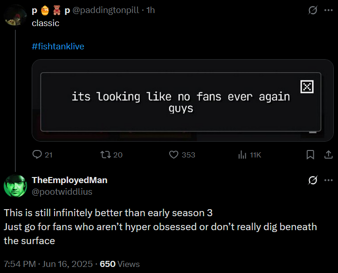
Task: Open the 'no fans ever again' image
Action: pos(183,101)
